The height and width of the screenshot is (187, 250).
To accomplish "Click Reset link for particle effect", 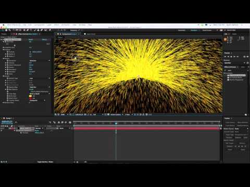I will [x=31, y=39].
